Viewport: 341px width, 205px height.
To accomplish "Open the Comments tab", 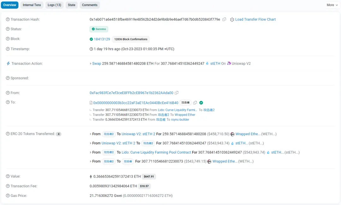I will pyautogui.click(x=90, y=5).
